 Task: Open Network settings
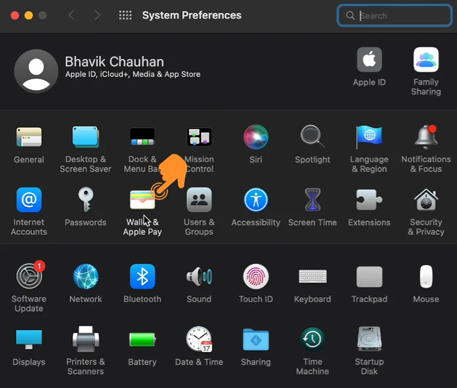(85, 277)
